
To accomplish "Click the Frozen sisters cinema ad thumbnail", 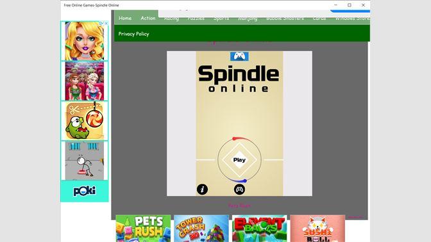I will (85, 81).
